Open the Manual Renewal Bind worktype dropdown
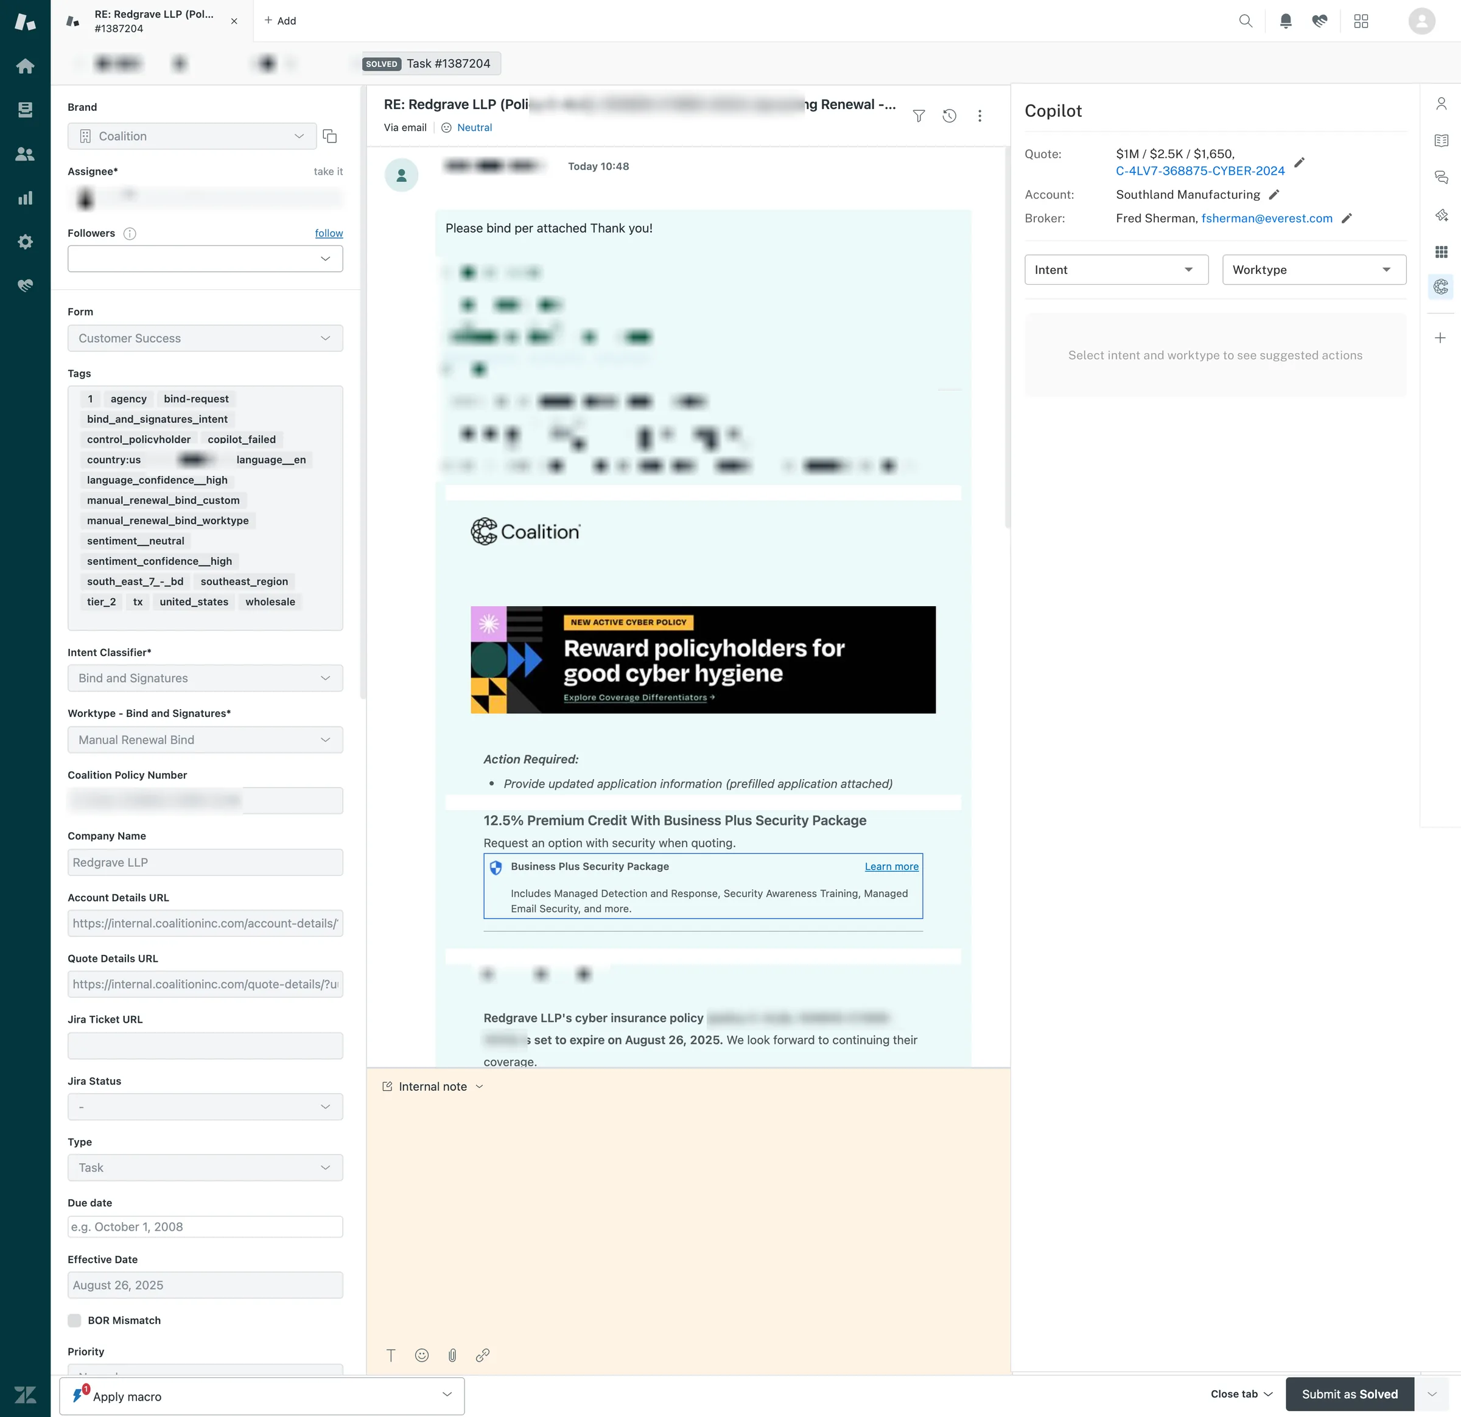1461x1417 pixels. pyautogui.click(x=205, y=740)
